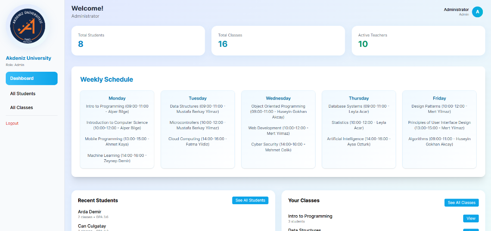The image size is (491, 231).
Task: Select Introduction to Computer Science entry
Action: click(x=117, y=125)
